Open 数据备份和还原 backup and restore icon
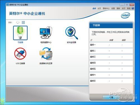 click(x=46, y=53)
